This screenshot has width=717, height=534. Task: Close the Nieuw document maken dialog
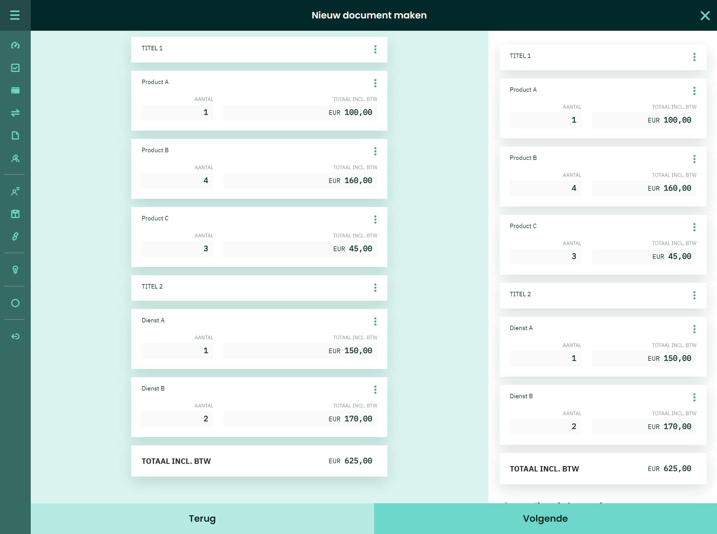click(705, 16)
